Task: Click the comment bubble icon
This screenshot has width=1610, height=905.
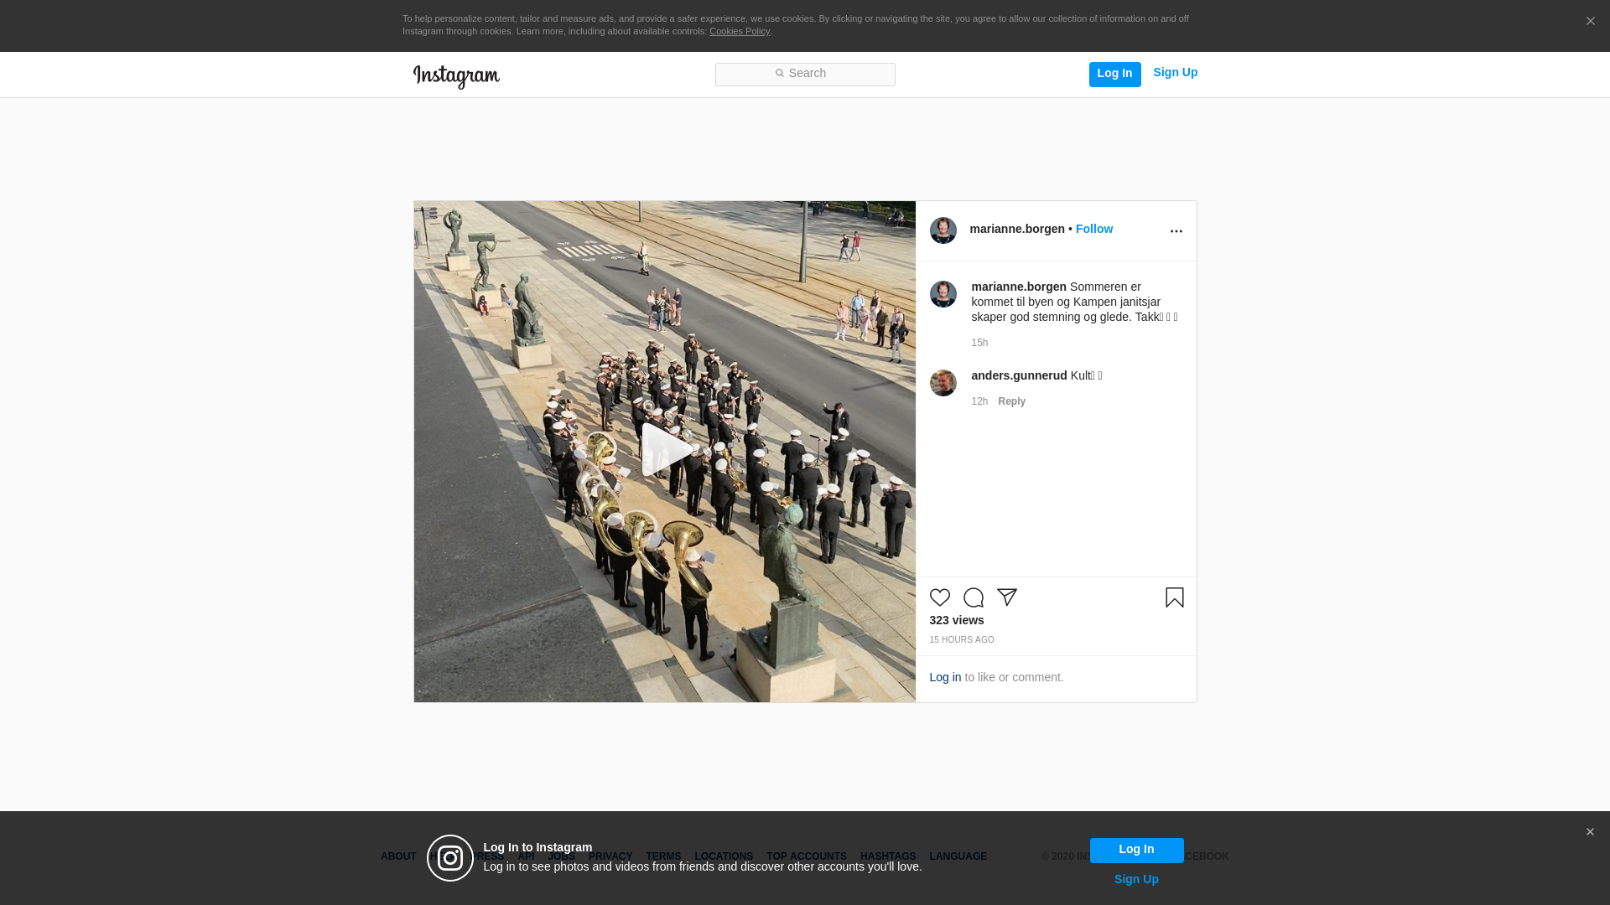Action: [x=974, y=597]
